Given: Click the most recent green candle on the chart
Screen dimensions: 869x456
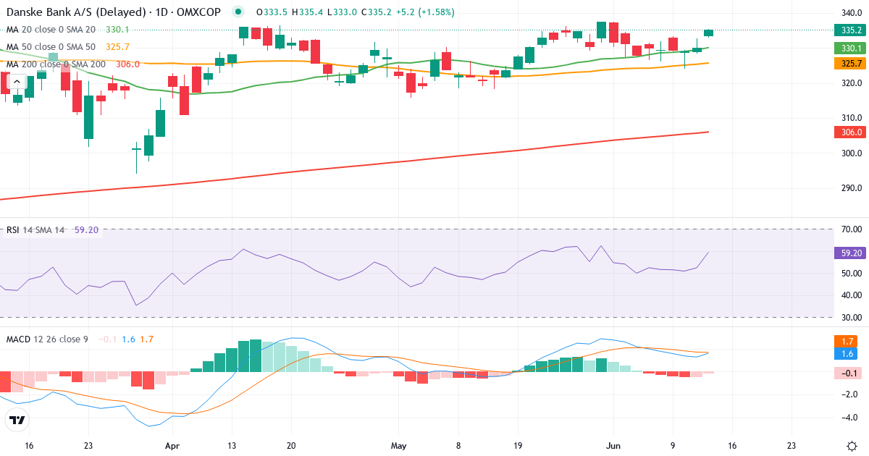Looking at the screenshot, I should tap(708, 33).
